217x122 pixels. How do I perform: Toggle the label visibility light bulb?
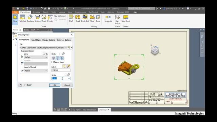tap(64, 66)
